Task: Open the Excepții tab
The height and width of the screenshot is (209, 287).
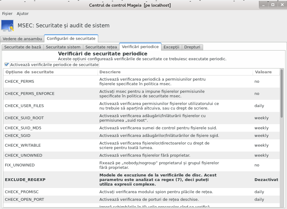Action: 171,47
